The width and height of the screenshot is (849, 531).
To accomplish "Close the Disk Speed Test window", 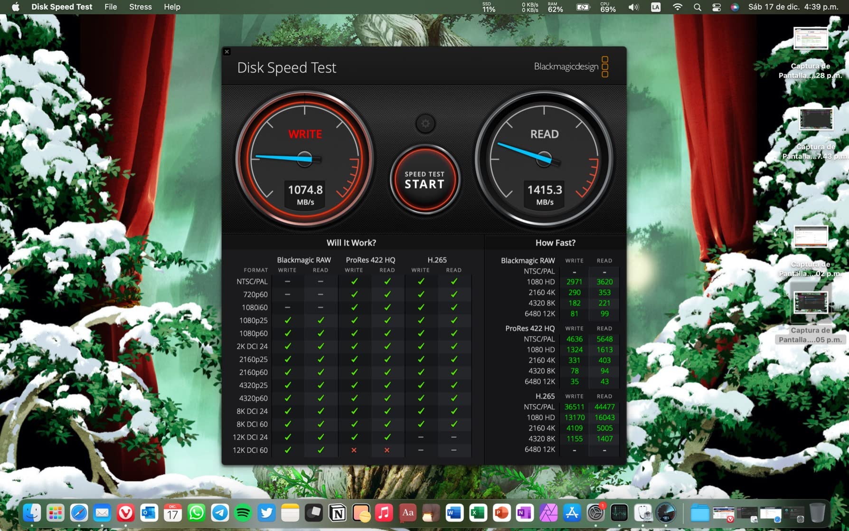I will [227, 51].
